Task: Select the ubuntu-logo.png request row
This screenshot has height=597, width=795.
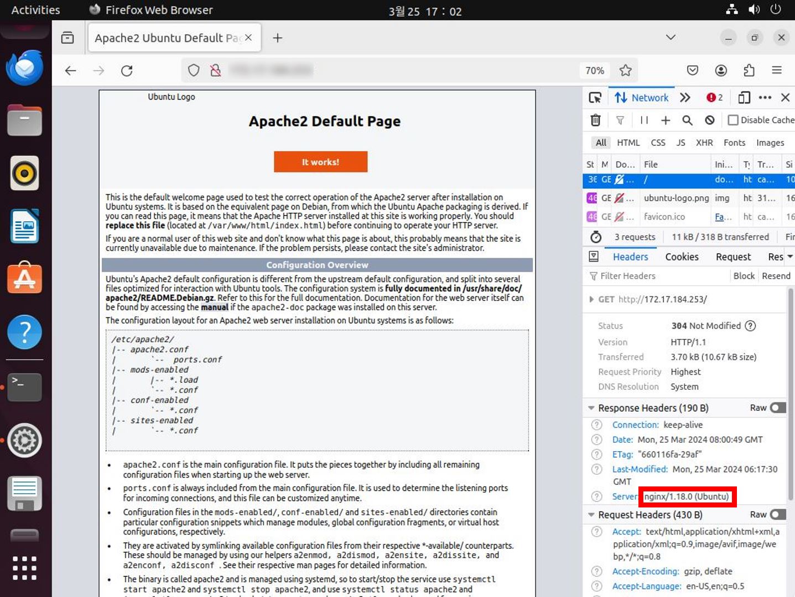Action: (x=689, y=198)
